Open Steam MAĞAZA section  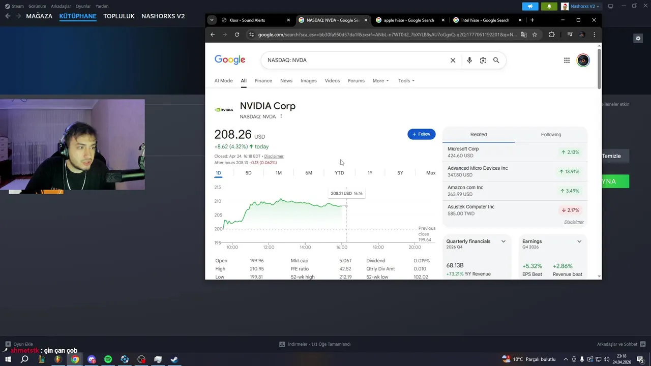(x=39, y=16)
